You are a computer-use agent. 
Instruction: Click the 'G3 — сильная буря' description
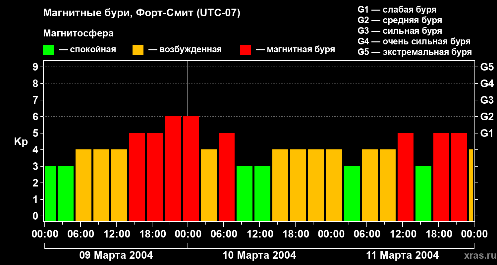point(400,31)
